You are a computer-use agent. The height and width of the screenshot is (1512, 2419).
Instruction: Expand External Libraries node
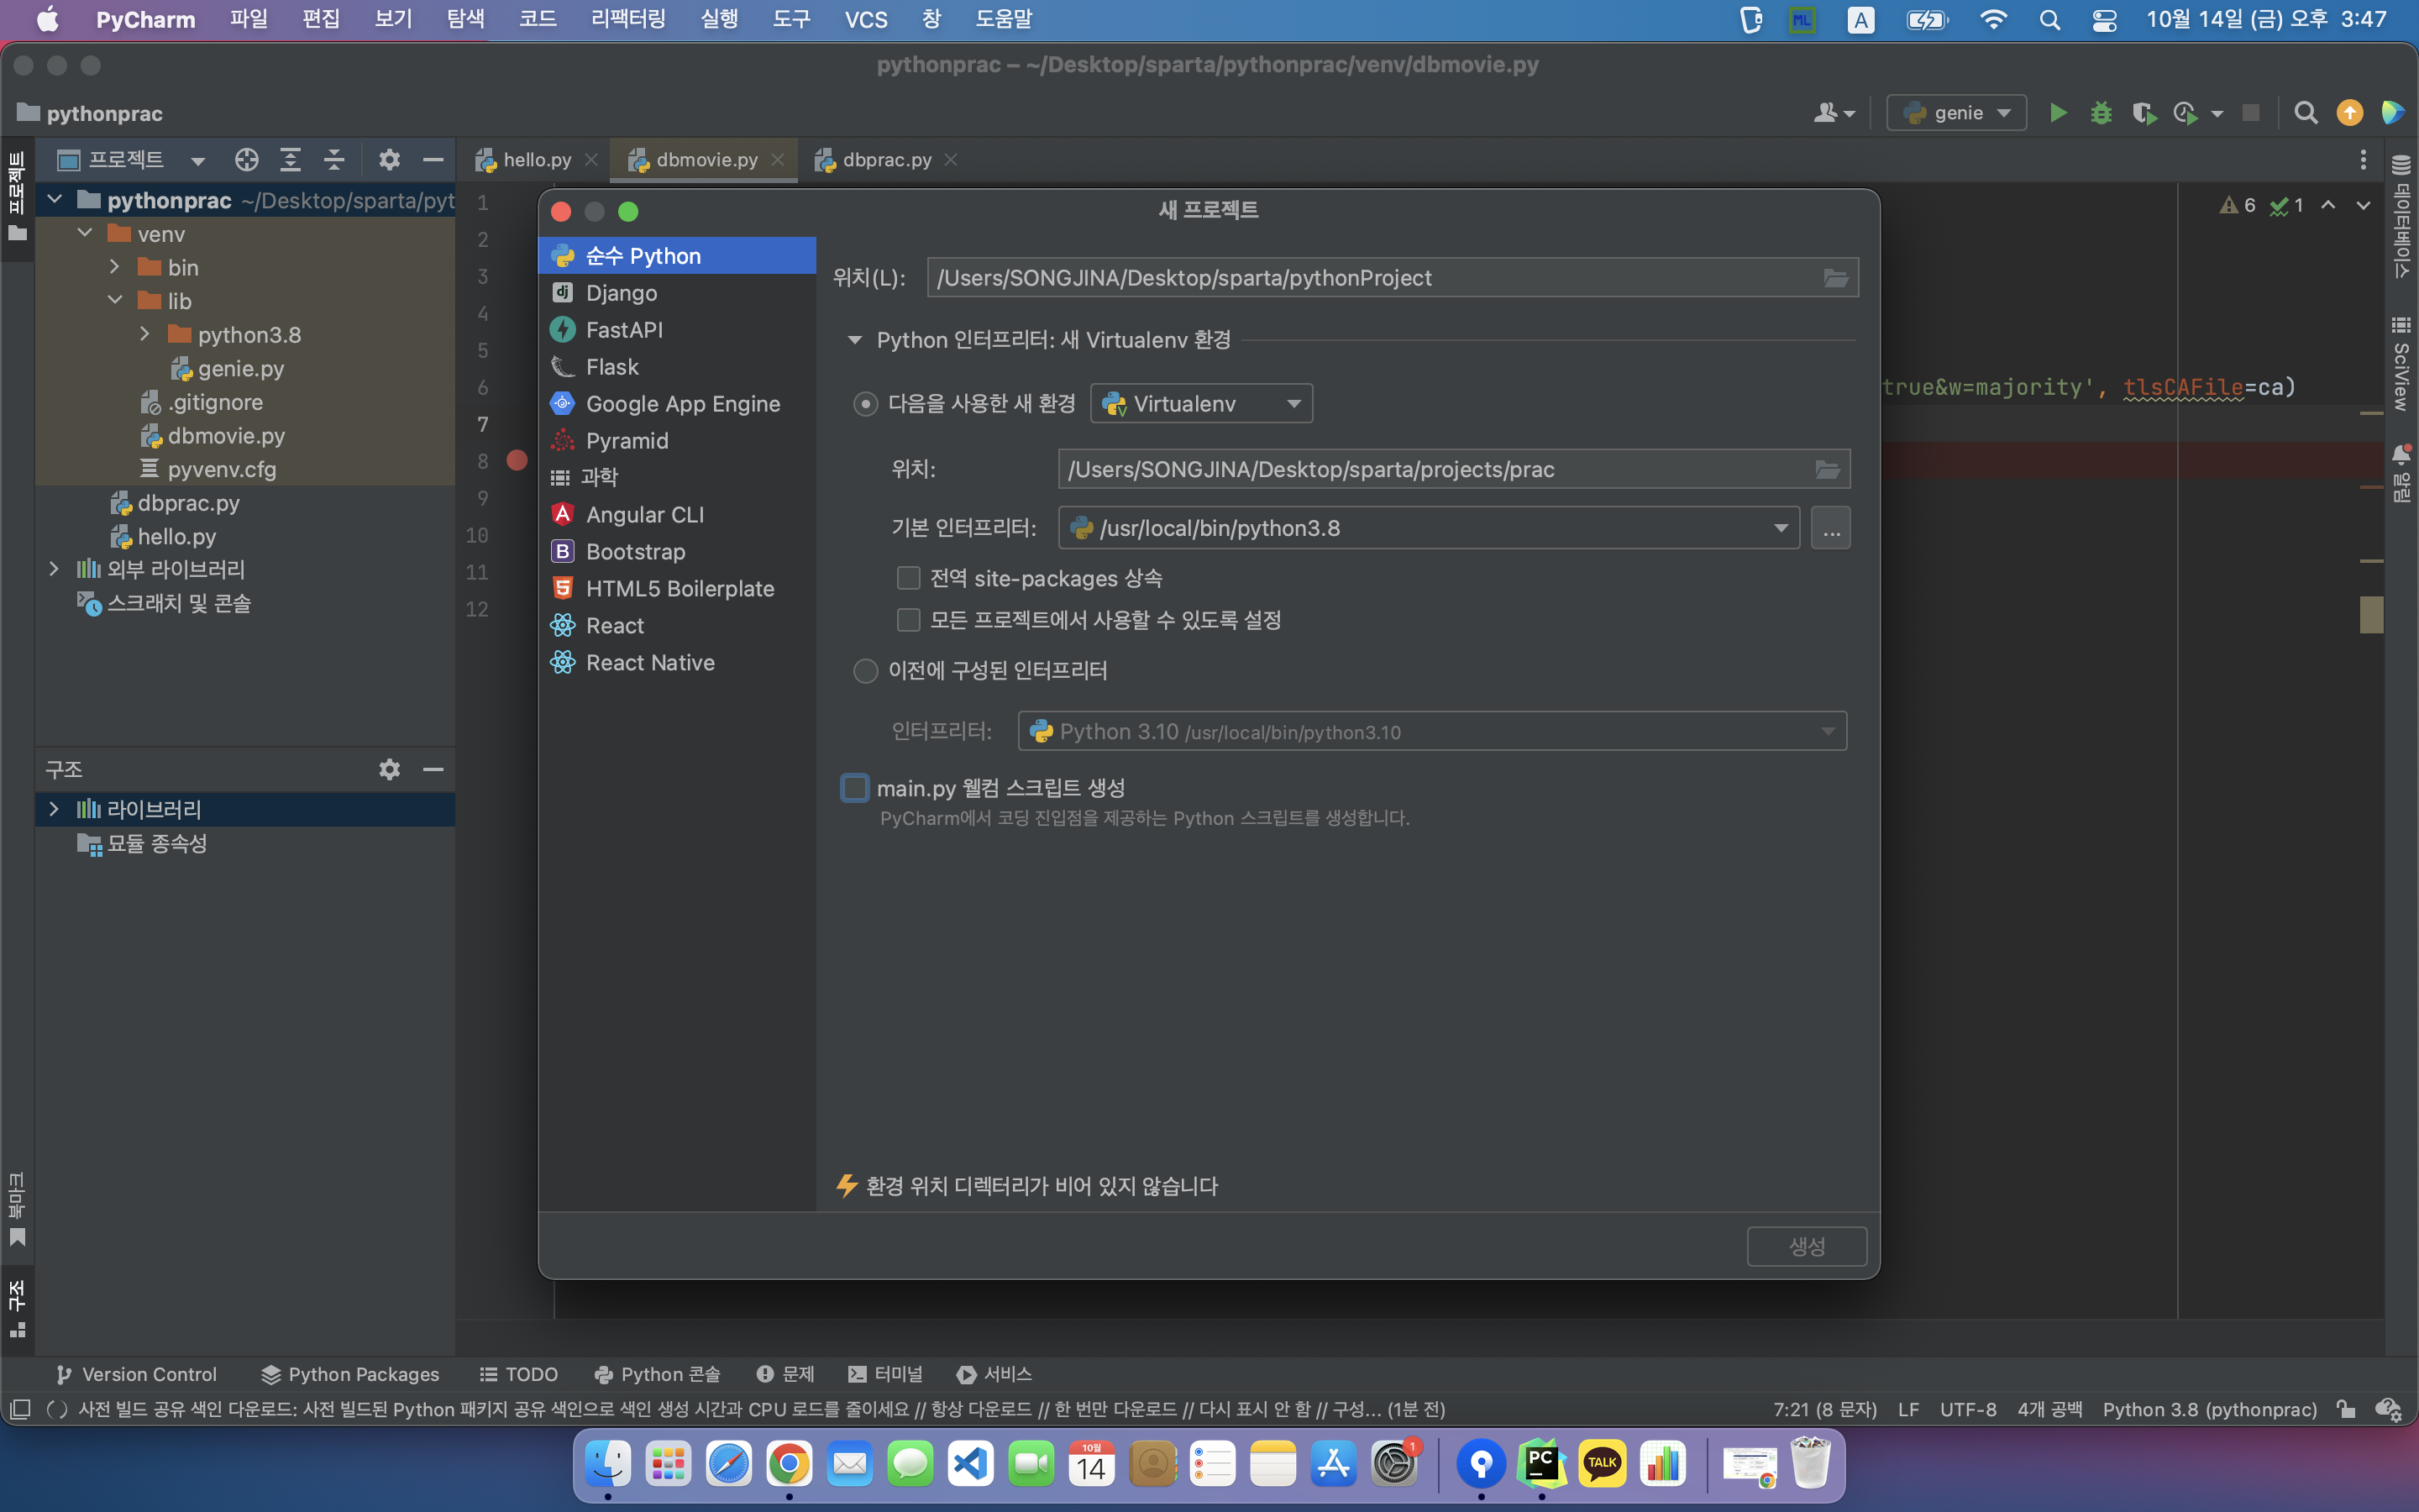pyautogui.click(x=54, y=569)
